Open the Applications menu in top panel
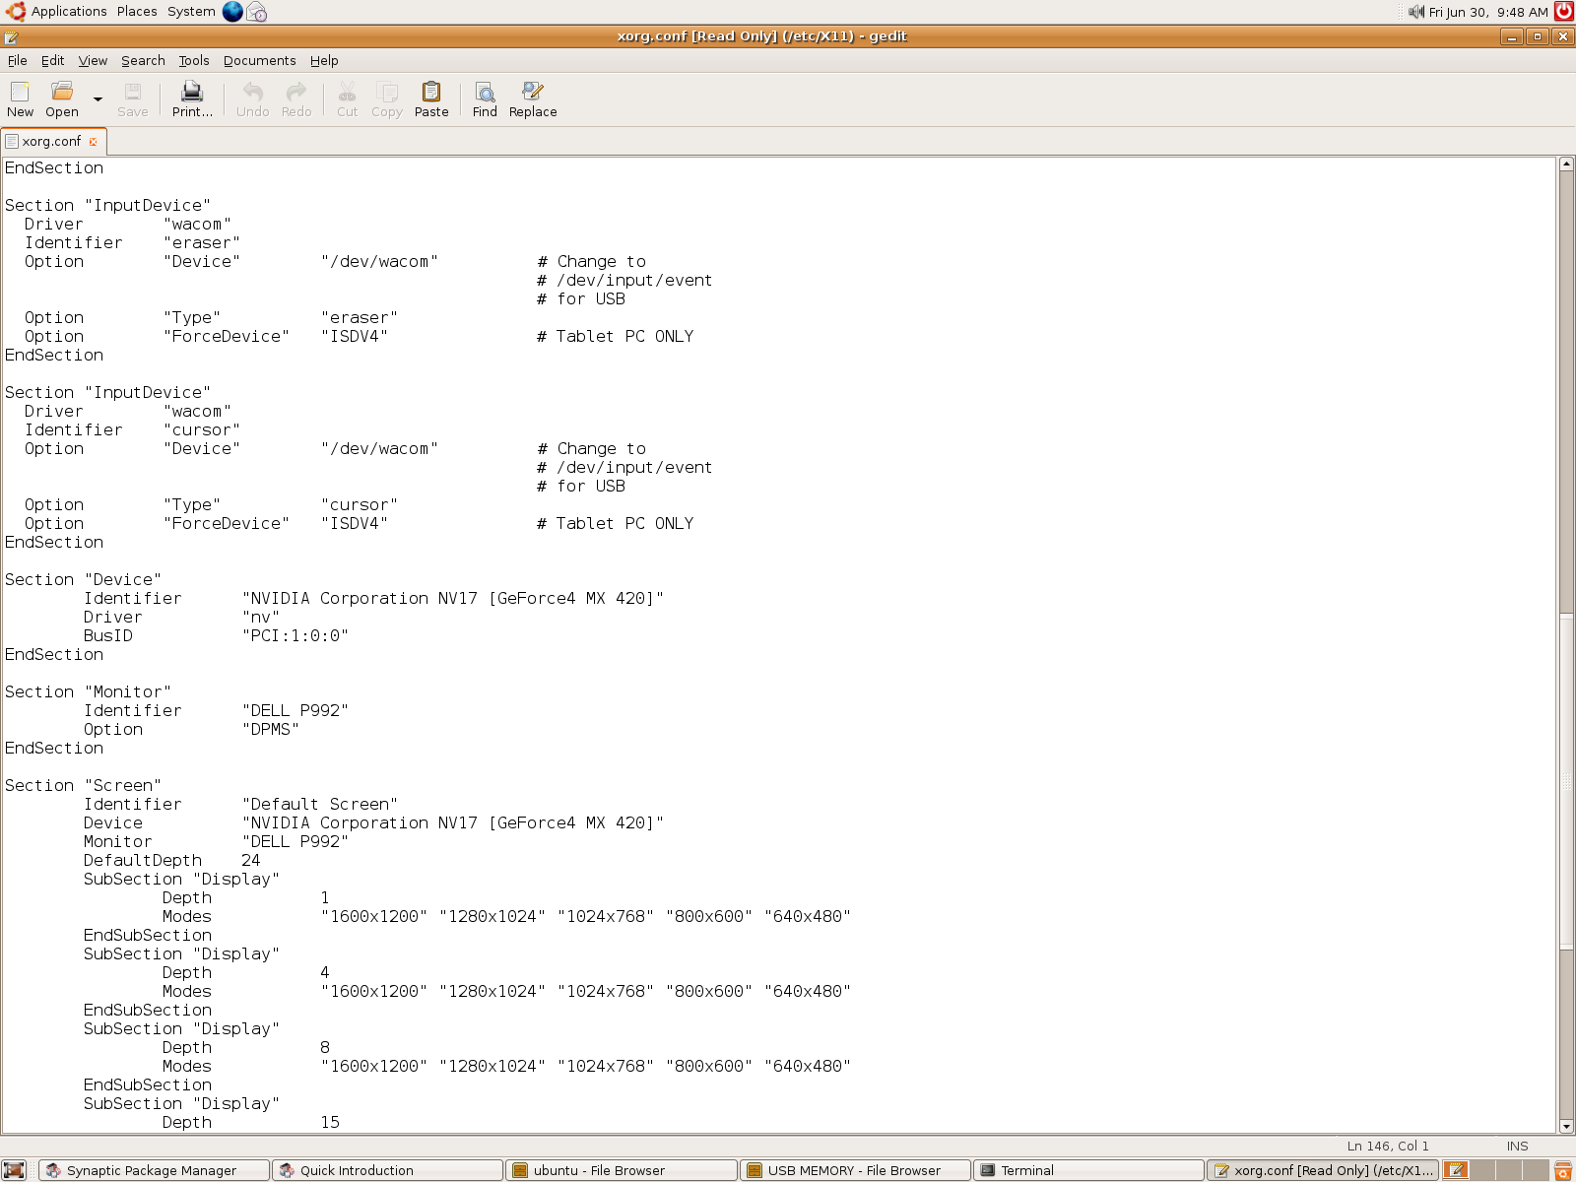The height and width of the screenshot is (1182, 1576). [x=57, y=11]
